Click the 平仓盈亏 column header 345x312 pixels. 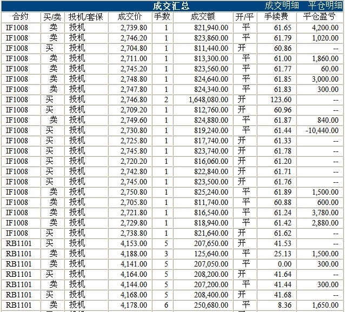click(319, 17)
